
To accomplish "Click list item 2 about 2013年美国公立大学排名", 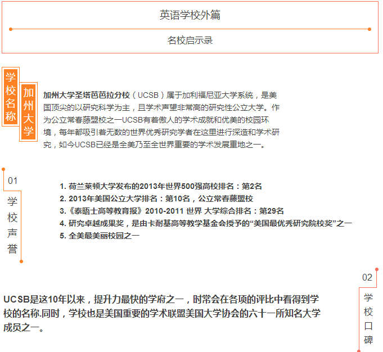I will (156, 198).
